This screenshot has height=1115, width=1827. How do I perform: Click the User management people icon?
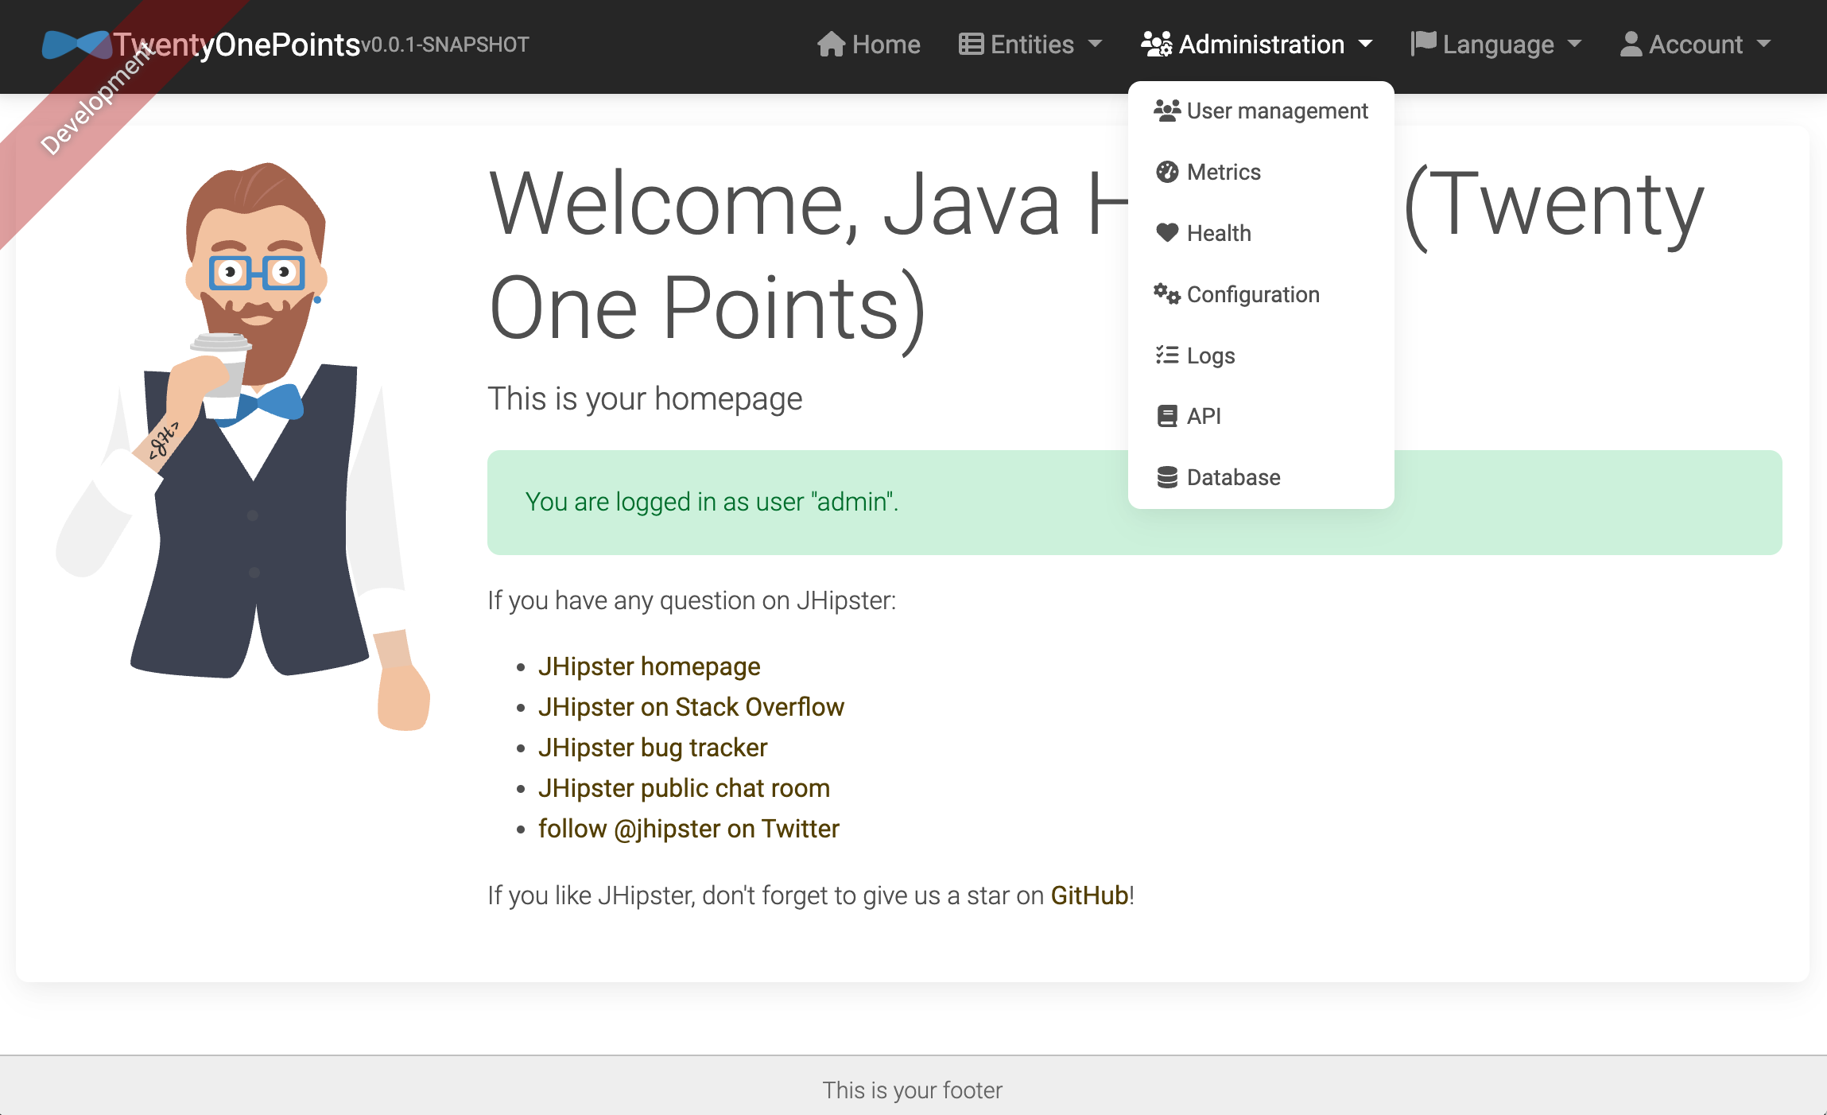click(1167, 111)
